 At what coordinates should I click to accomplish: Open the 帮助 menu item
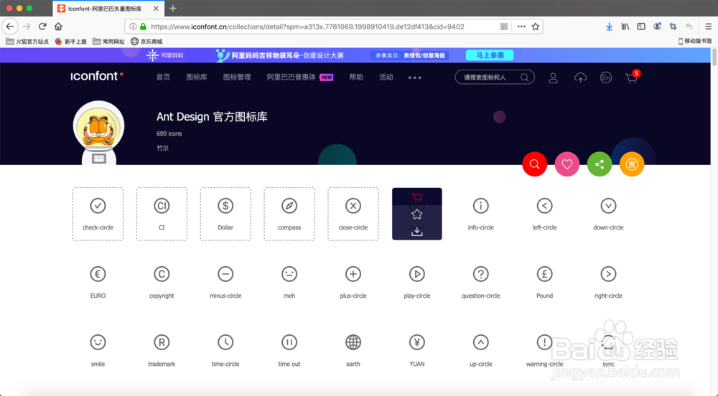pos(356,77)
